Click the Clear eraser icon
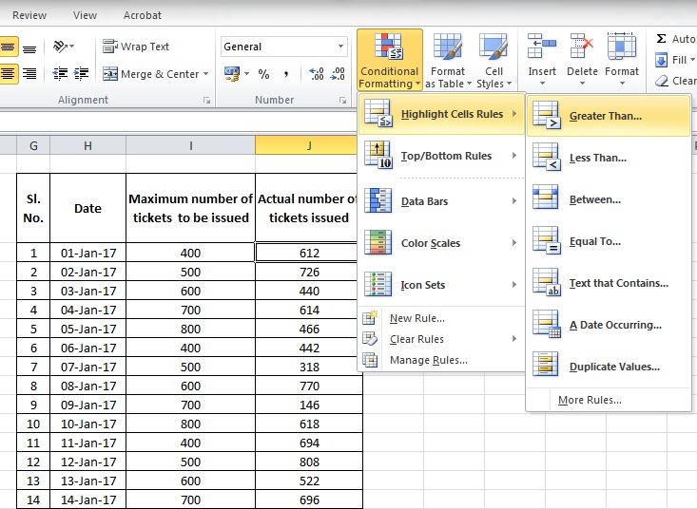This screenshot has width=697, height=509. [x=662, y=81]
